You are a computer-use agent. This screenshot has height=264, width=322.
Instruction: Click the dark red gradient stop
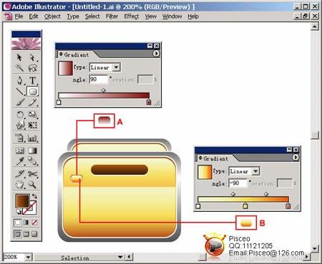[x=149, y=102]
